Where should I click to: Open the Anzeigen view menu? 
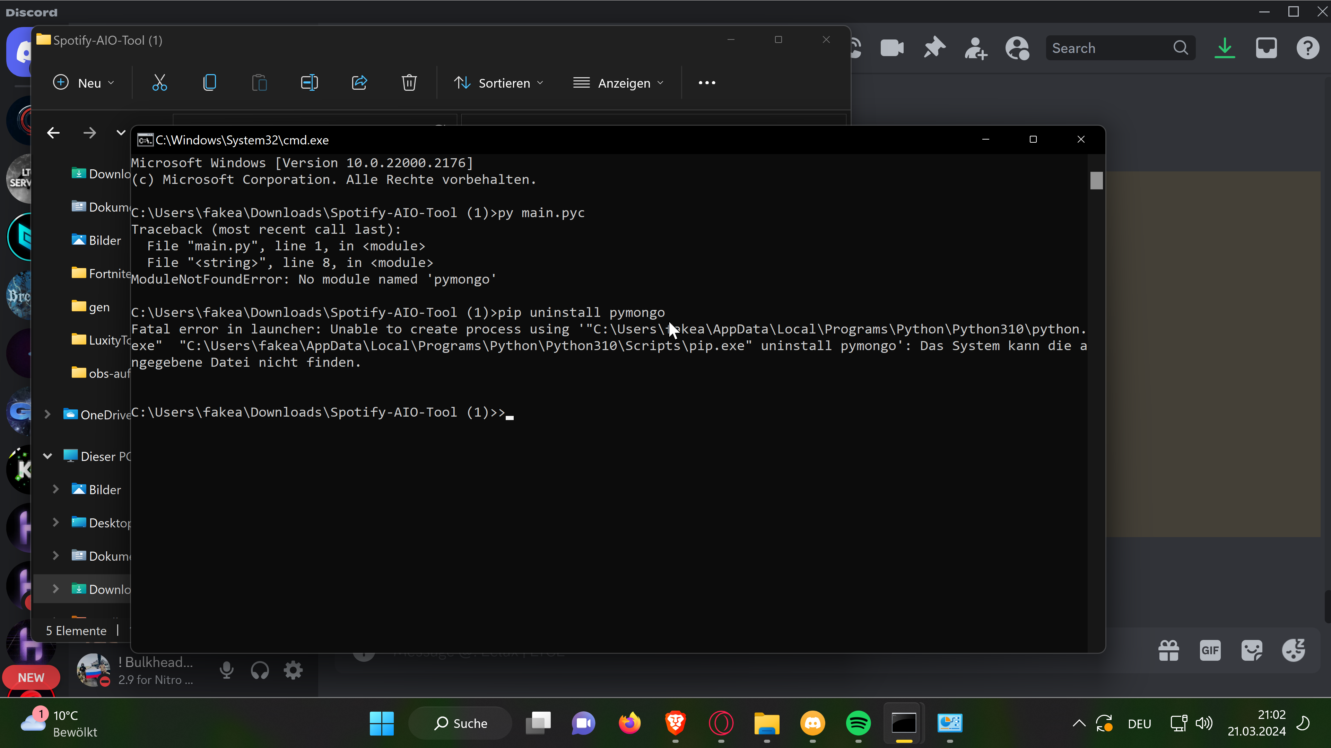(x=618, y=83)
